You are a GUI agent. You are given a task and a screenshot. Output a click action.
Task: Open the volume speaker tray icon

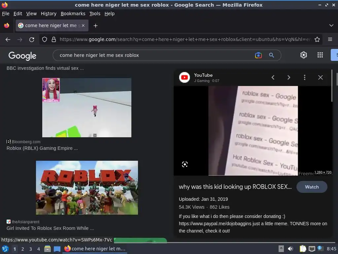tap(290, 249)
